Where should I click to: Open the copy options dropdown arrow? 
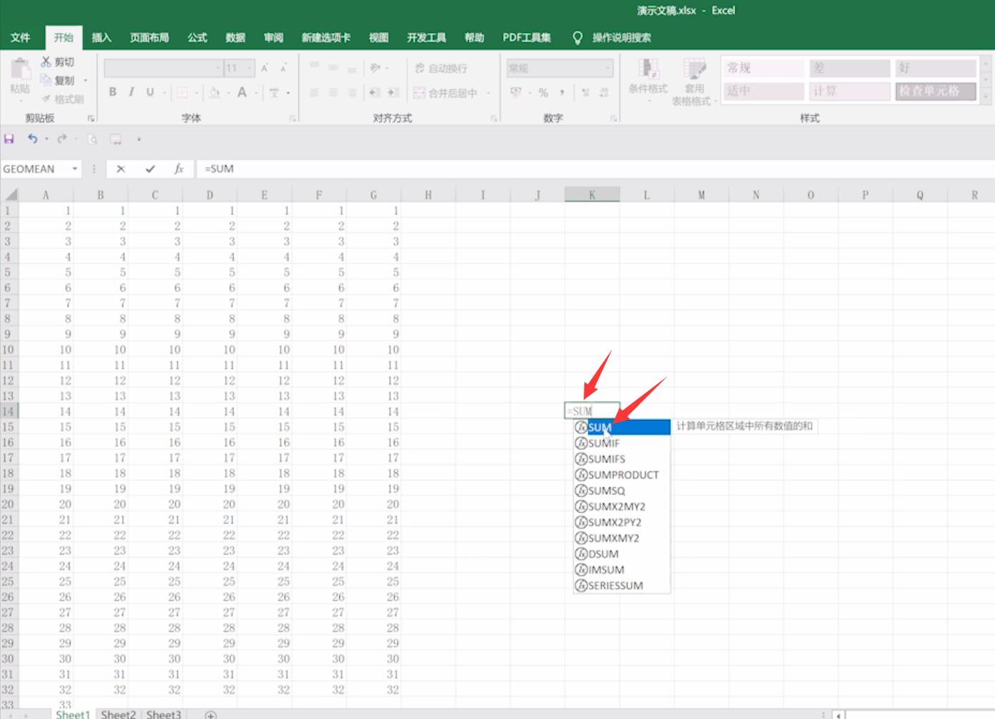pos(86,80)
